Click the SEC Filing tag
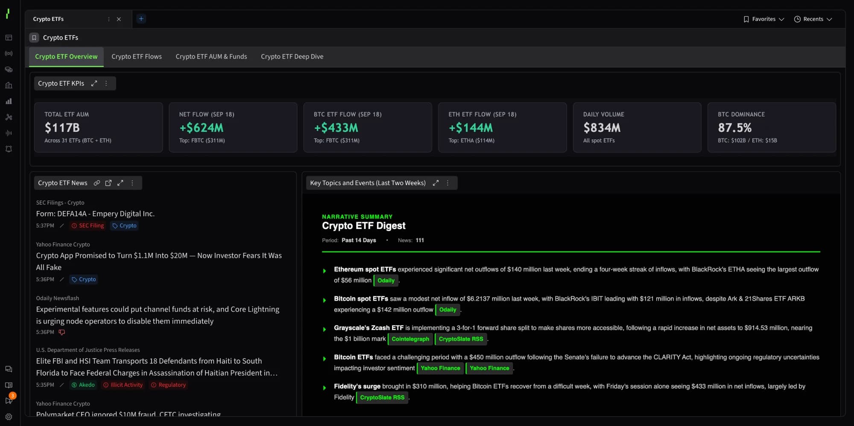 (x=88, y=226)
